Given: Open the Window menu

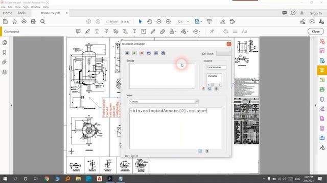Looking at the screenshot, I should tap(35, 7).
